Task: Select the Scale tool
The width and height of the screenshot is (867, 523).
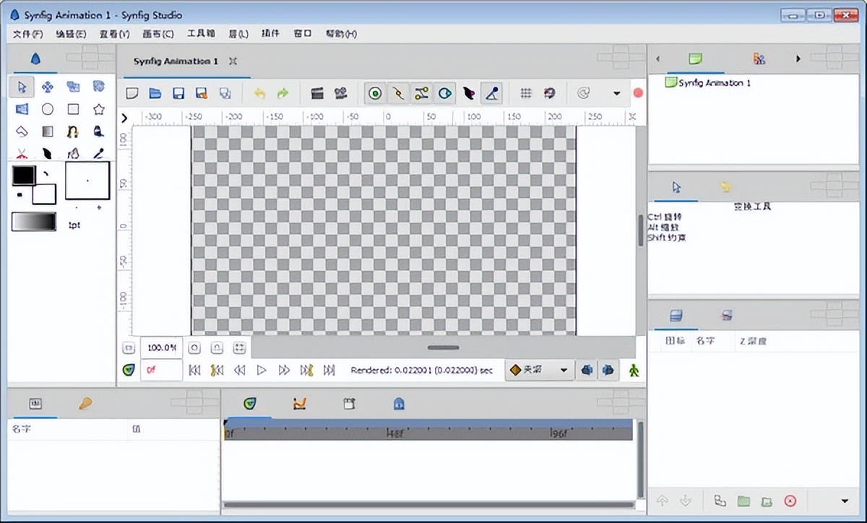Action: point(73,87)
